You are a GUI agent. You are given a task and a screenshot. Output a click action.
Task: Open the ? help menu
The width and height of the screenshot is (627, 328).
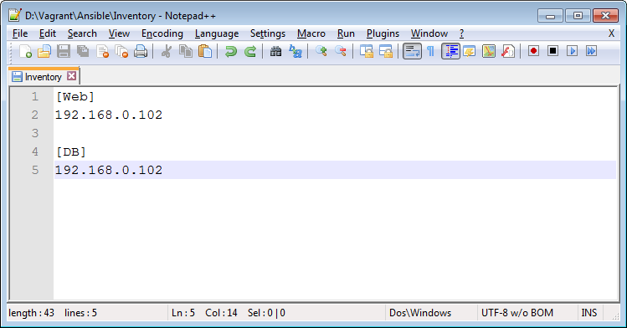[x=461, y=33]
